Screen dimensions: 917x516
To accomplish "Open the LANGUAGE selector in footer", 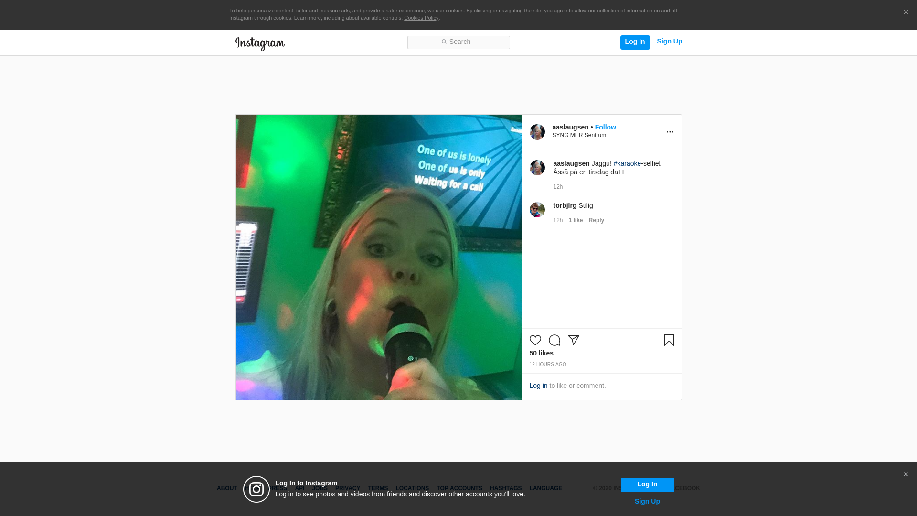I will pyautogui.click(x=546, y=488).
